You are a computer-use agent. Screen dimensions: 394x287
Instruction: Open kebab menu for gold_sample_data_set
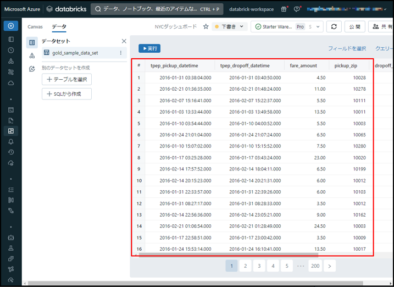(x=121, y=53)
